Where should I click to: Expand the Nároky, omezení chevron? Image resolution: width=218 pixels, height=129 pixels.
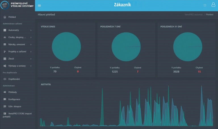(31, 44)
